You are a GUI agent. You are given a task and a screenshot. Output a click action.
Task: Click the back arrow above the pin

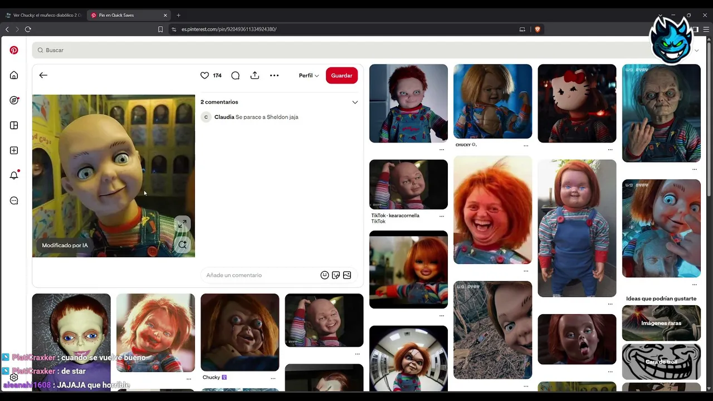click(43, 75)
